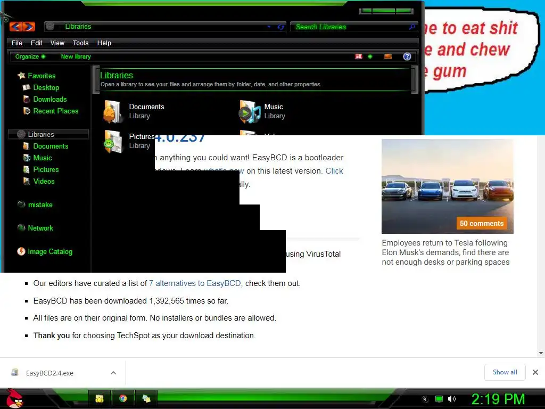Open the third taskbar application icon
The image size is (545, 409).
click(x=146, y=398)
